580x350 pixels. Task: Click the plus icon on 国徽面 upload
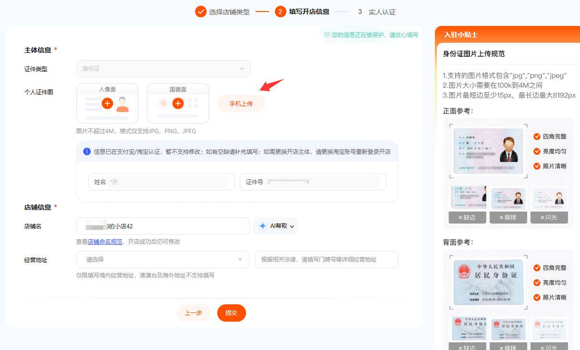(178, 103)
